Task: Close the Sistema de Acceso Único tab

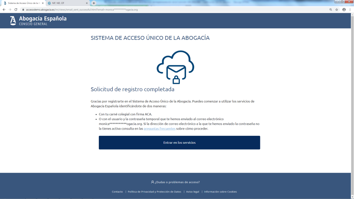Action: point(43,3)
